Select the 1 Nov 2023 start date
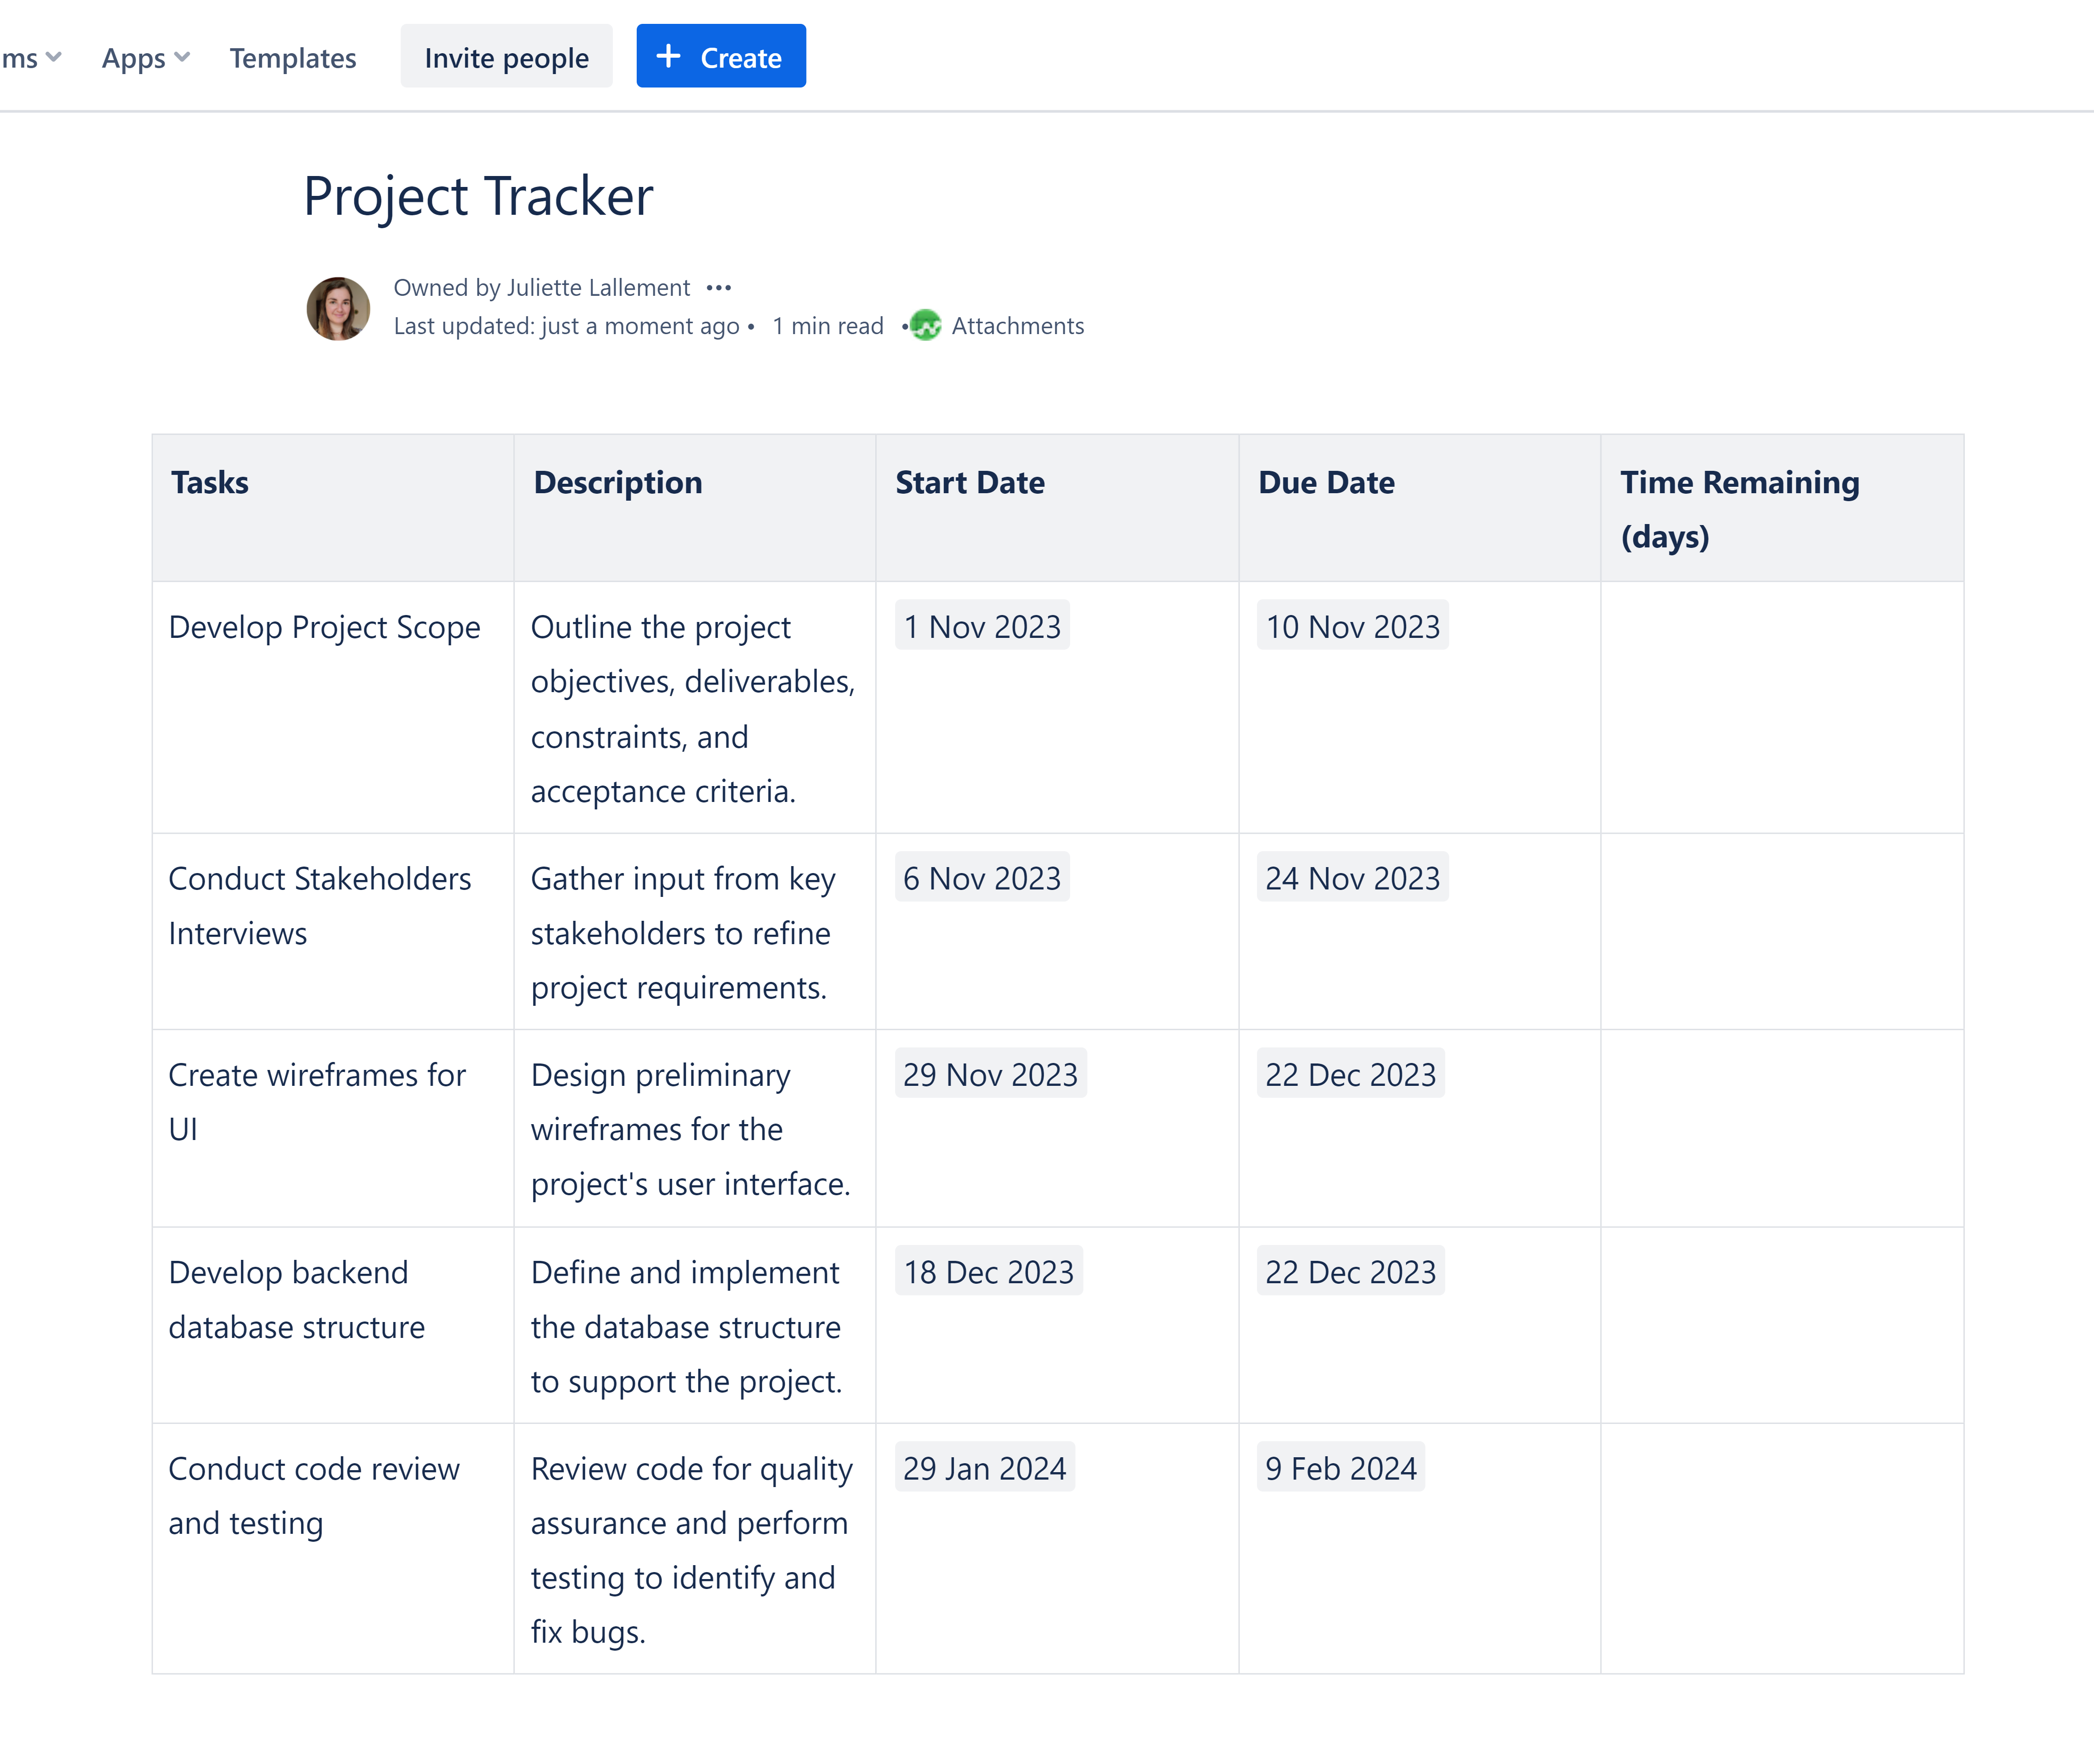Screen dimensions: 2094x1764 (x=982, y=626)
